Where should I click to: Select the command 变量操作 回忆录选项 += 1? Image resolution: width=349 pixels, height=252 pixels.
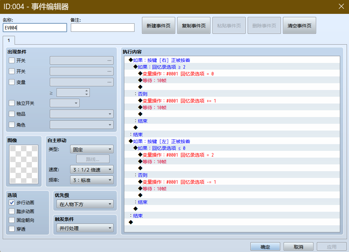(232, 101)
